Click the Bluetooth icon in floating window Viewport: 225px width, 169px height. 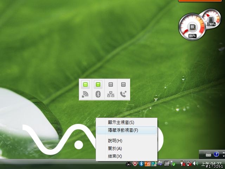[x=98, y=94]
